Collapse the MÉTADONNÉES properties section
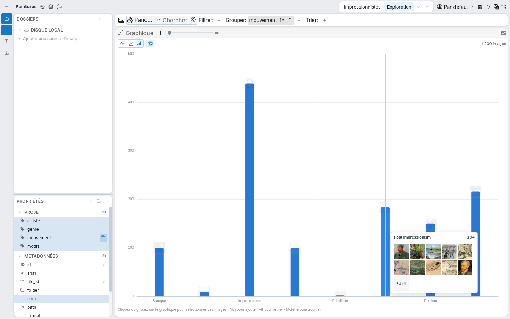 click(19, 256)
